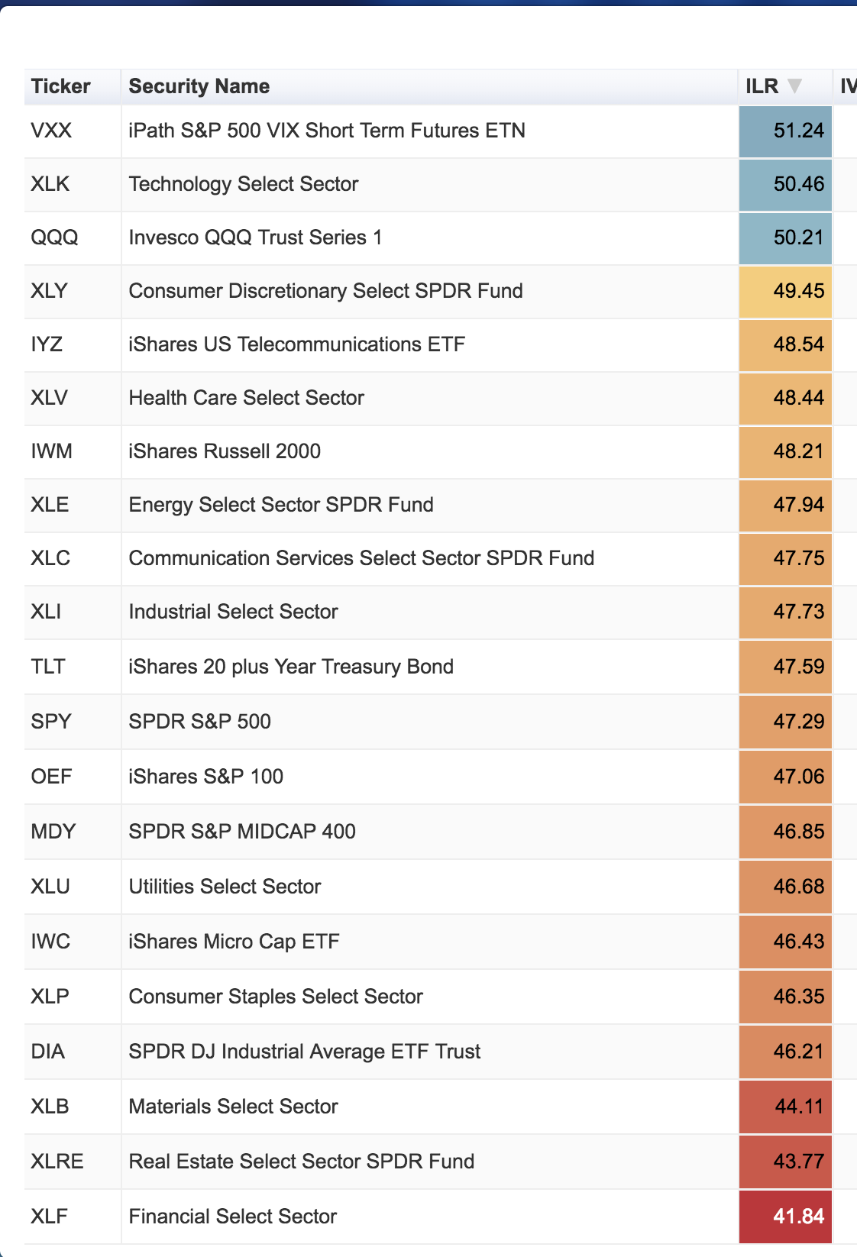Select ticker QQQ
The image size is (857, 1257).
54,238
